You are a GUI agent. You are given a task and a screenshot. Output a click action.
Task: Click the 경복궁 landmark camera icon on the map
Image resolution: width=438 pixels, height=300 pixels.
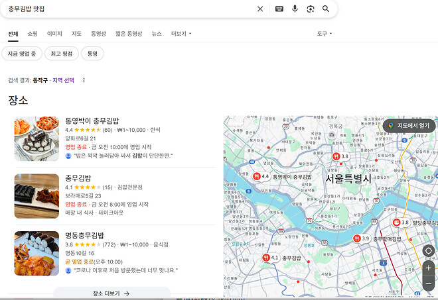pos(332,135)
